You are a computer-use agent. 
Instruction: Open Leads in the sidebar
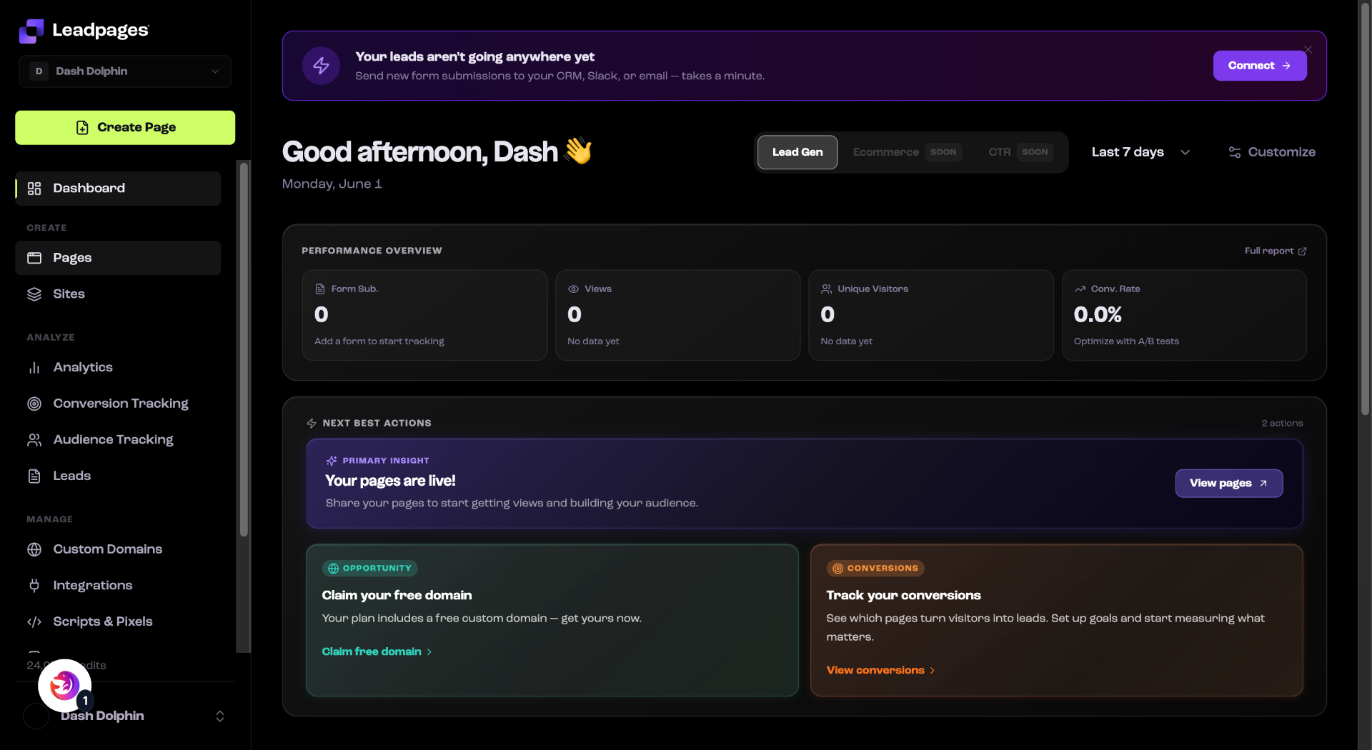click(x=118, y=476)
